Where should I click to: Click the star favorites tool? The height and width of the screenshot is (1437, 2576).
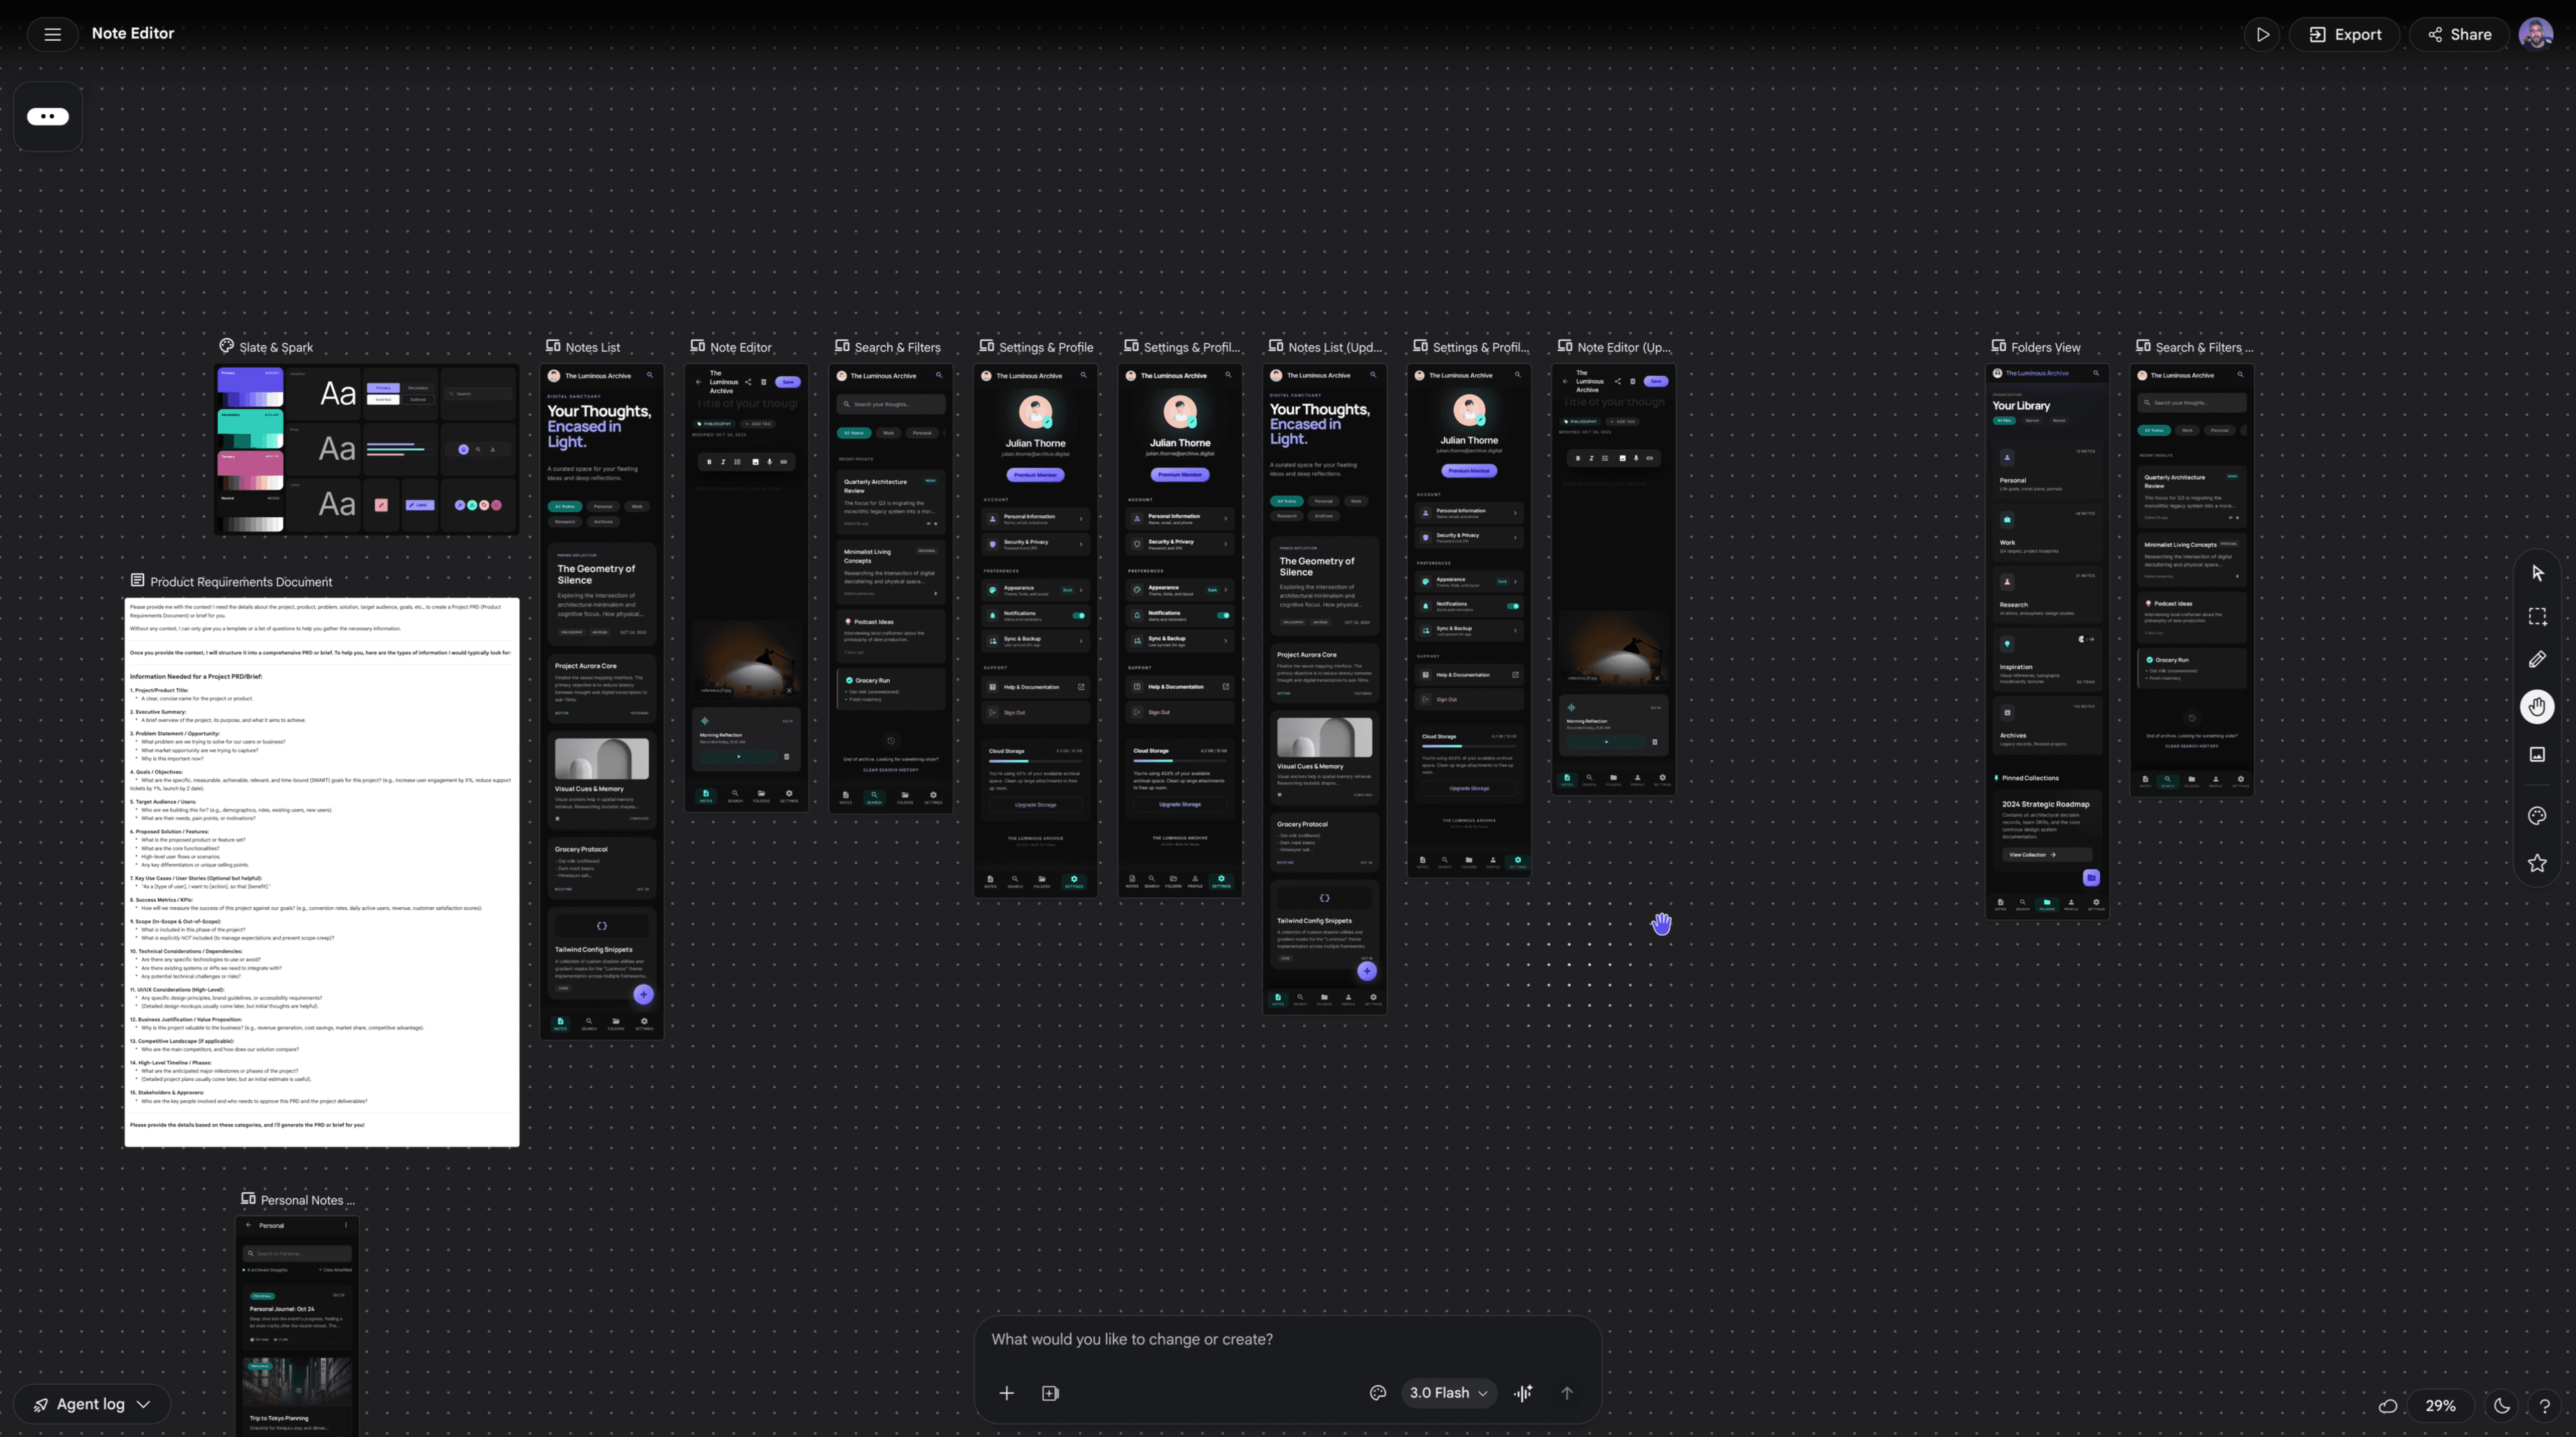[2537, 863]
